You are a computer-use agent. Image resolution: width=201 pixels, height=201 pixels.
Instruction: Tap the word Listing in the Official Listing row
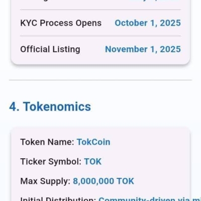pyautogui.click(x=66, y=49)
